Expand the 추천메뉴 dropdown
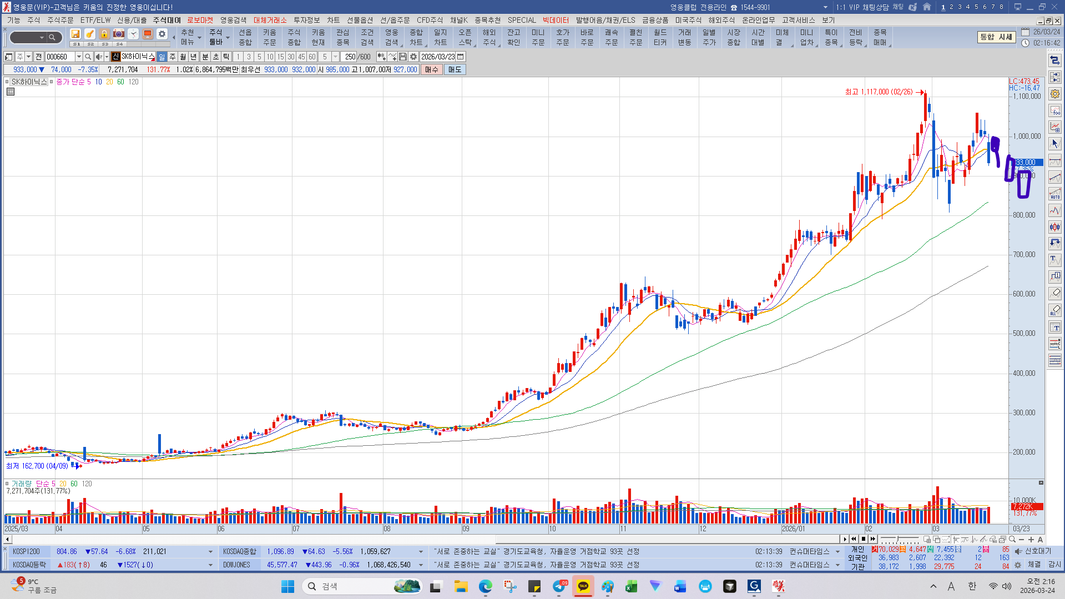The image size is (1065, 599). (x=199, y=38)
